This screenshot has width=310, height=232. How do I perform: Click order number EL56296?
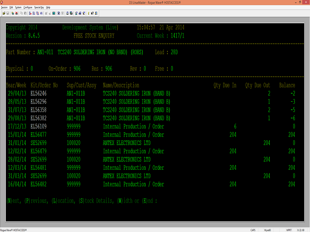[x=38, y=102]
